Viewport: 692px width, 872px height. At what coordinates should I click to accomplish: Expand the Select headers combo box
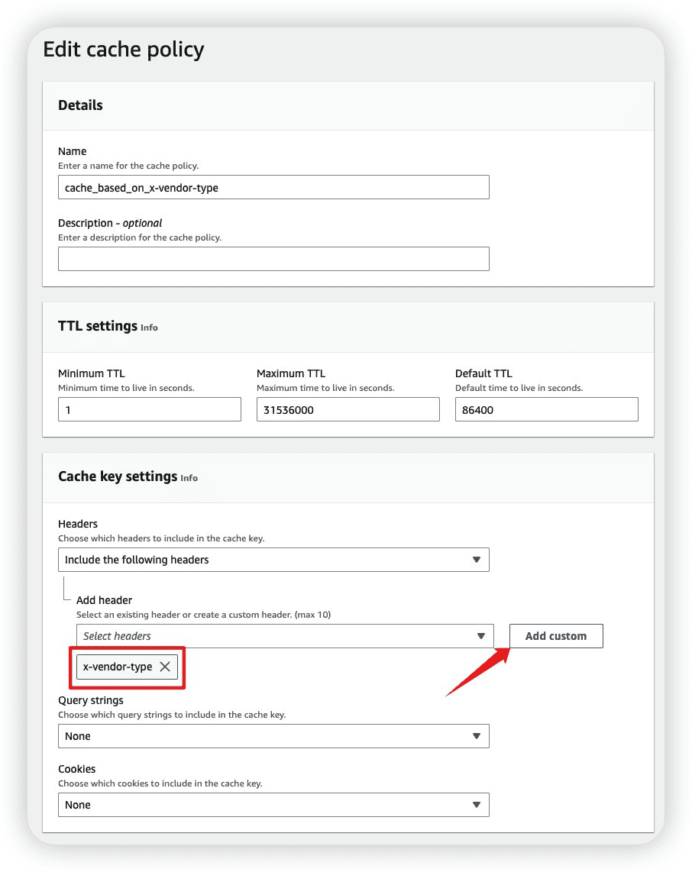click(285, 635)
